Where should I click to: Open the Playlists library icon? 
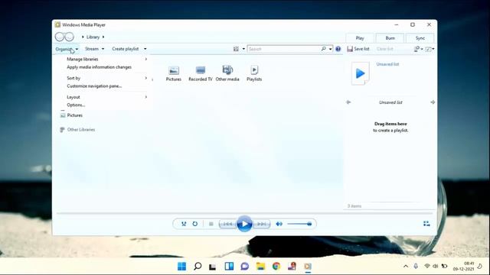point(254,73)
